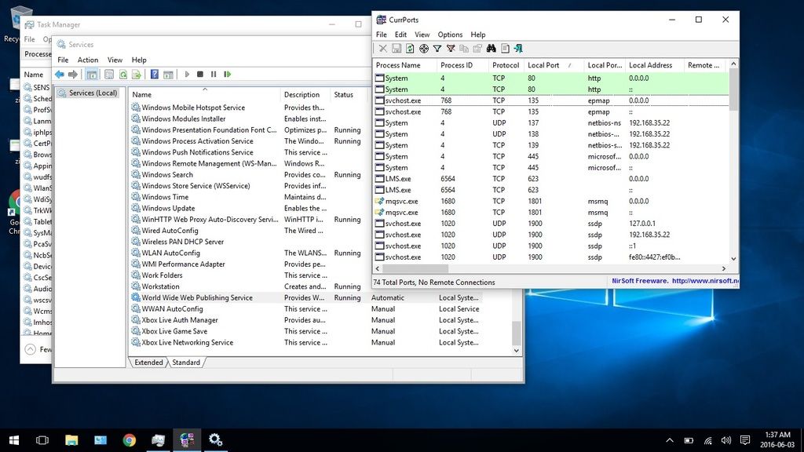Click the funnel filter icon in CurrPorts
Image resolution: width=804 pixels, height=452 pixels.
[437, 48]
